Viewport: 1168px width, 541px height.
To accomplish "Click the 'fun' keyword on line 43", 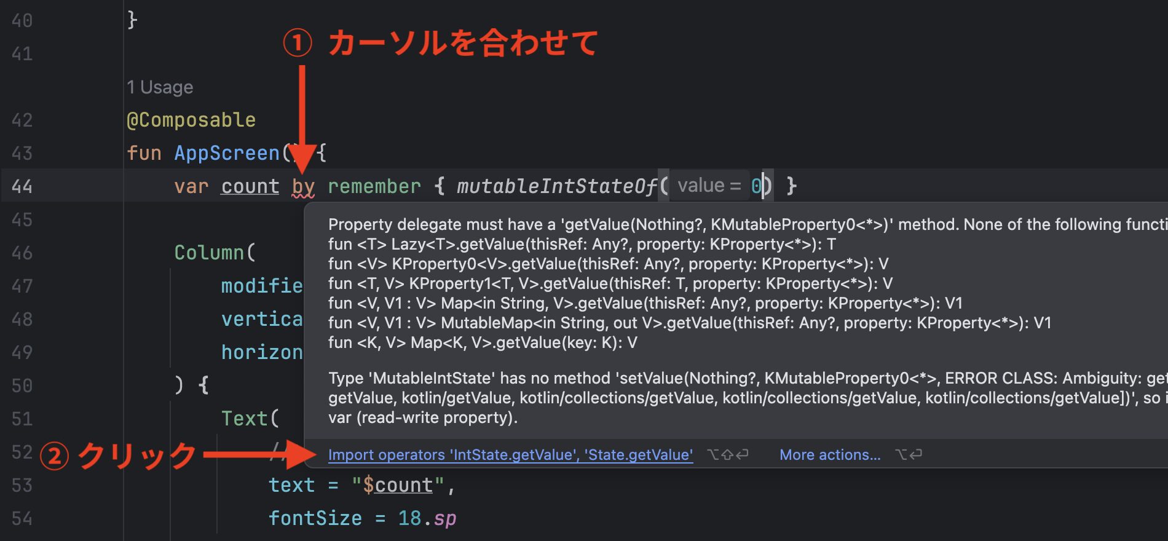I will tap(144, 153).
